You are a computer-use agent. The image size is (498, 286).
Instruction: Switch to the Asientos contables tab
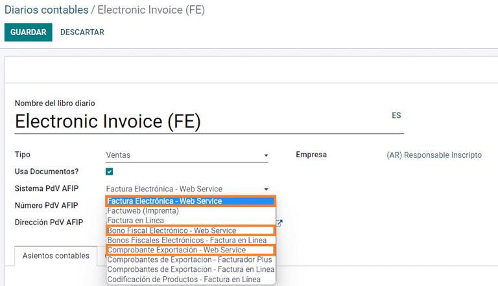56,256
